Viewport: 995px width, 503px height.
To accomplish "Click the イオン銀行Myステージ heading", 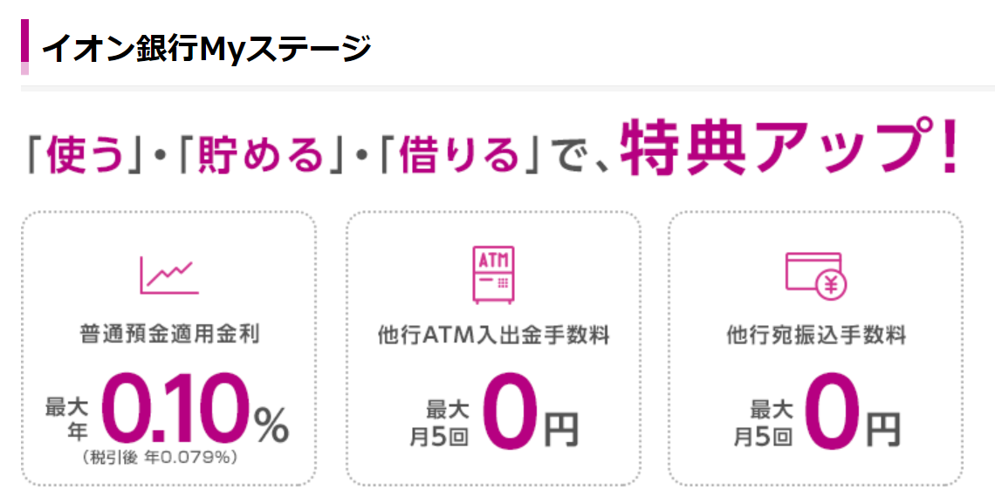I will [x=206, y=49].
